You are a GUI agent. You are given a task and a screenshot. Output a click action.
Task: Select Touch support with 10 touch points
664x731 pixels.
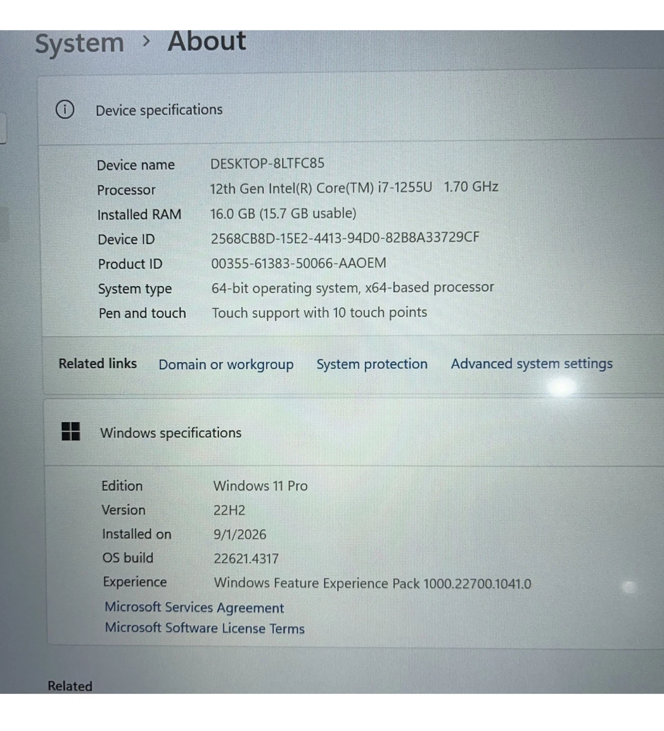319,313
